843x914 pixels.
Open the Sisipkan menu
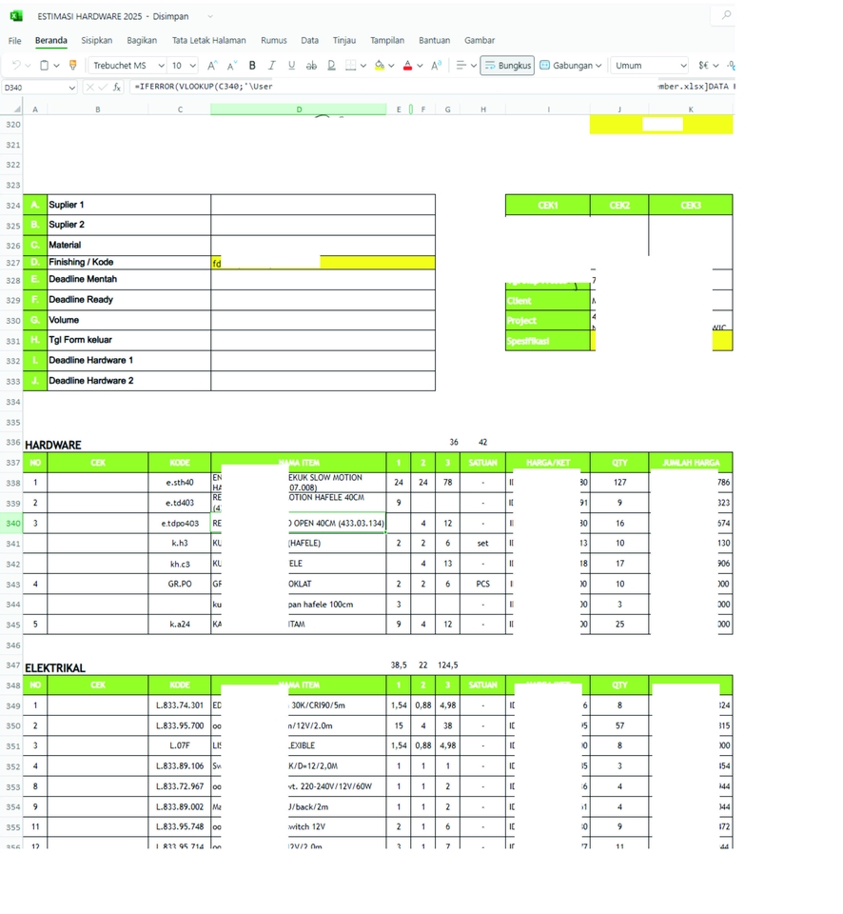tap(96, 40)
